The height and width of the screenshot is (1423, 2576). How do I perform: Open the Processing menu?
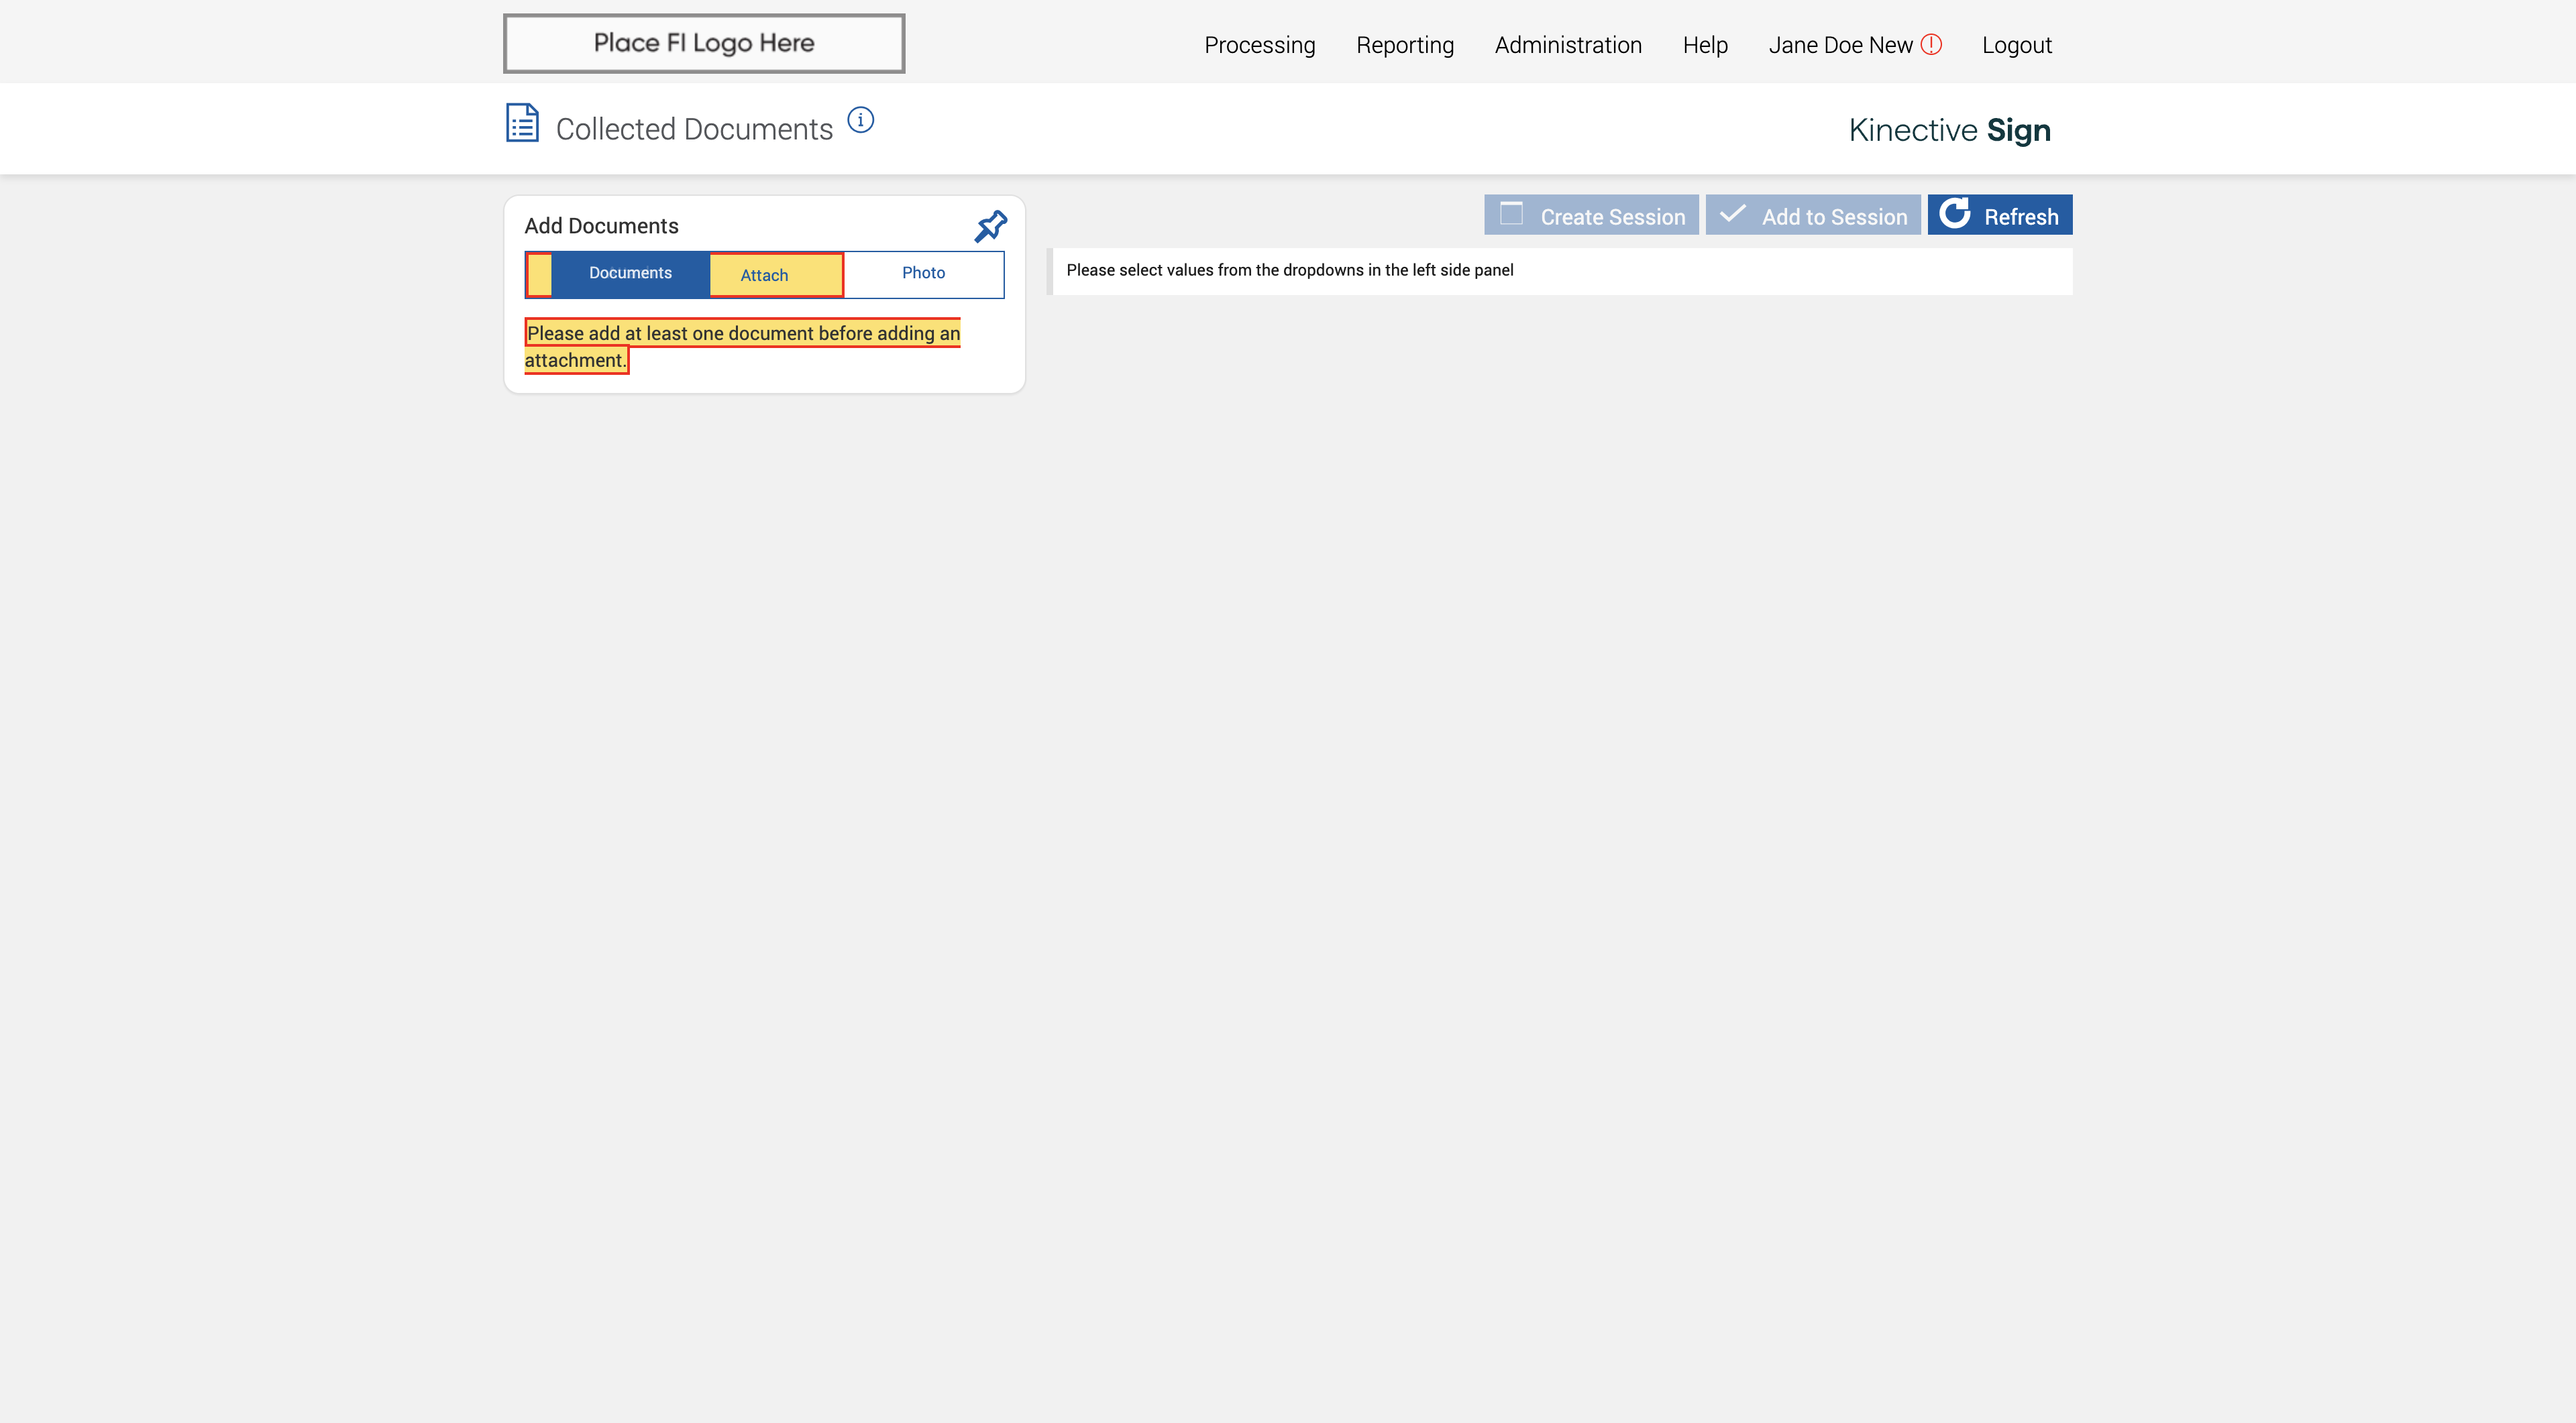point(1259,45)
